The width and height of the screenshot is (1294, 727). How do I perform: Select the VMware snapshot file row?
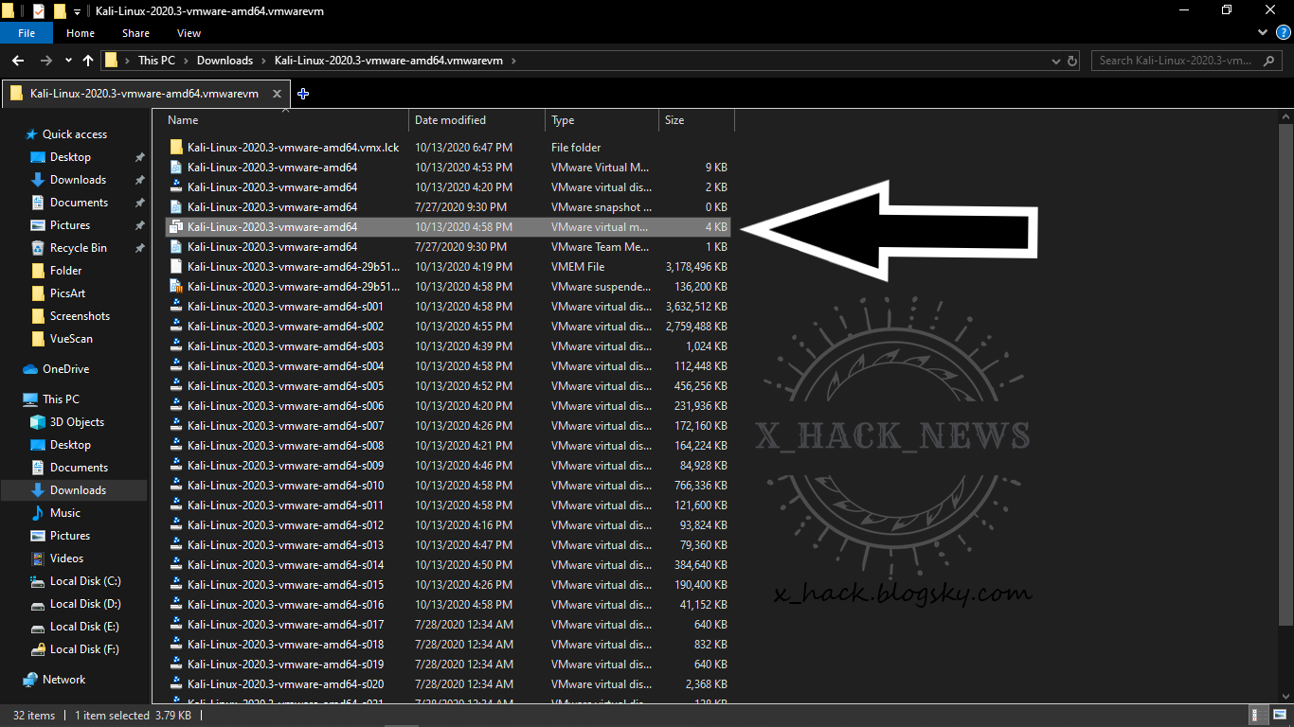448,207
